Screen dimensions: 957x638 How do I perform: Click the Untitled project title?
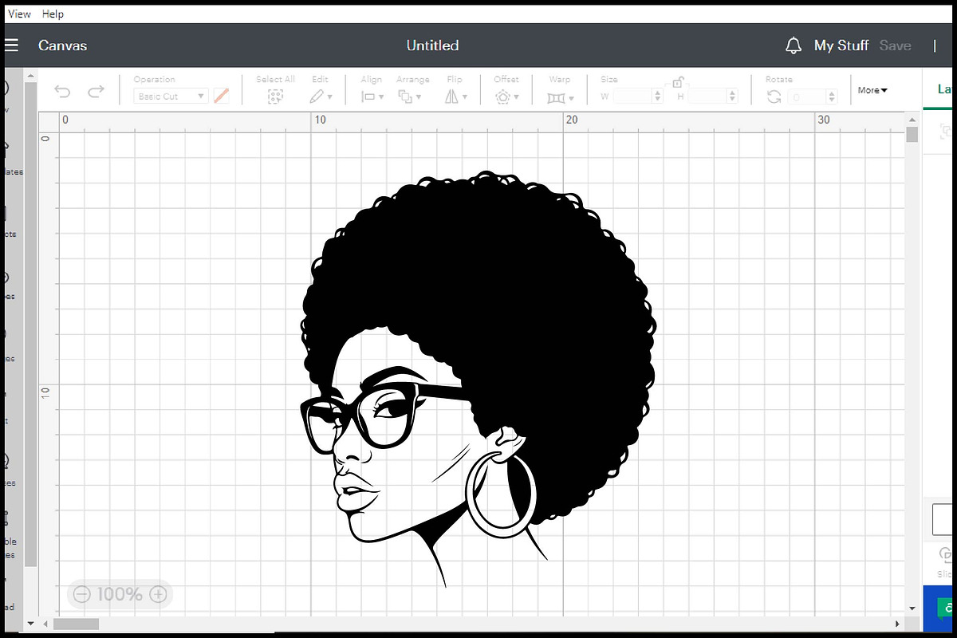(432, 45)
